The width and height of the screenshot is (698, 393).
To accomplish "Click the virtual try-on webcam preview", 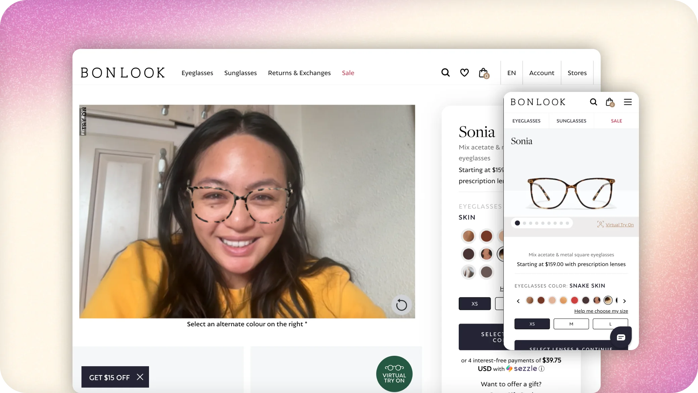I will point(247,212).
